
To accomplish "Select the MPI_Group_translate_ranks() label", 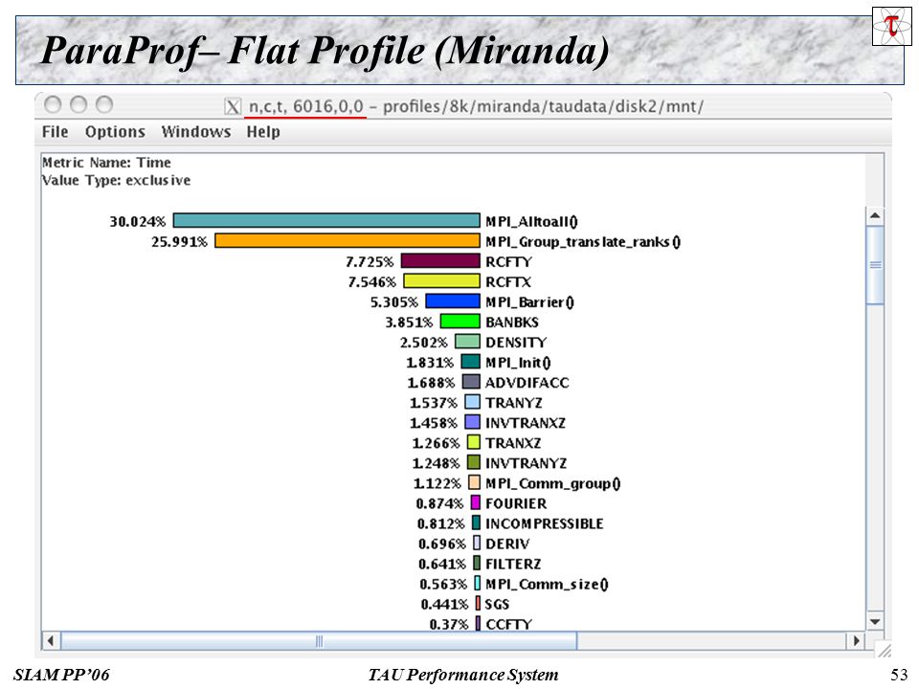I will 583,241.
